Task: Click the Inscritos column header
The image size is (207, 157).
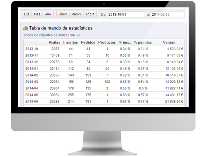Action: click(70, 42)
